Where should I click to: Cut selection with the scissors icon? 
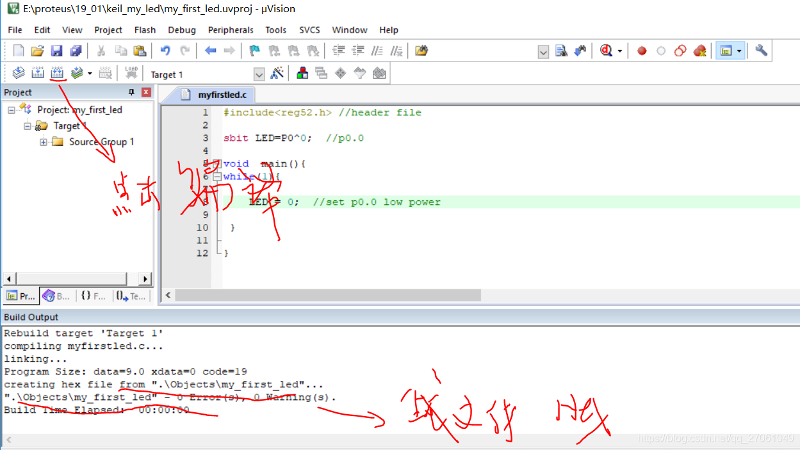pos(101,51)
